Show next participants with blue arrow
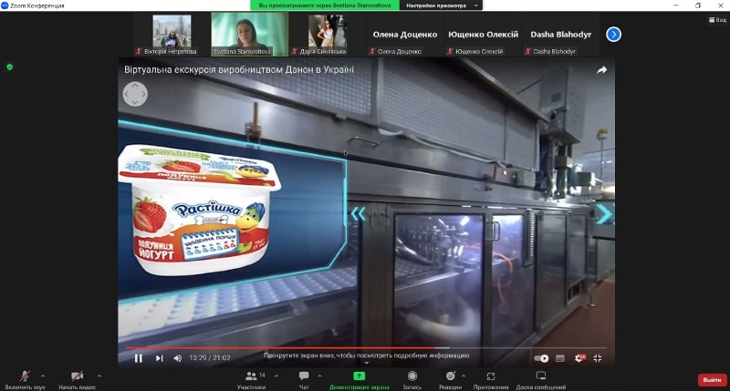Screen dimensions: 730x391 613,35
